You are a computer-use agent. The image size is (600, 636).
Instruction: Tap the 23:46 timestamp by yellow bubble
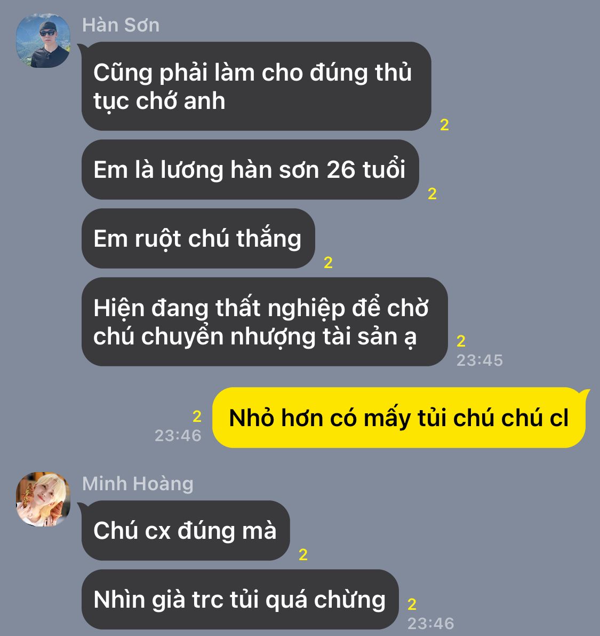click(178, 436)
